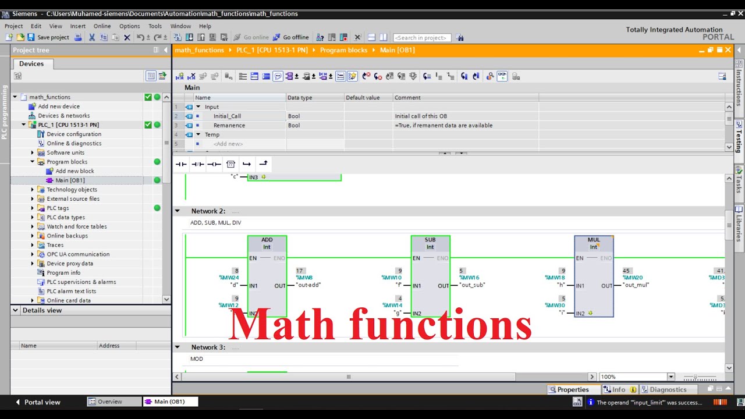Click the Undo arrow icon
The width and height of the screenshot is (745, 419).
(140, 37)
